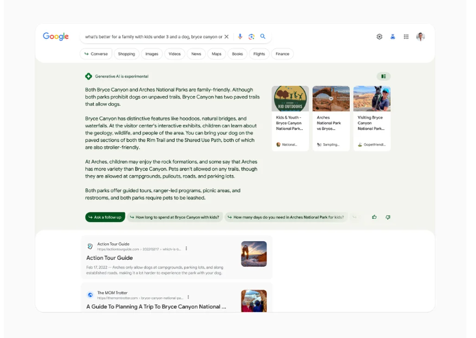Select 'How many days in Arches' suggestion
The width and height of the screenshot is (476, 338).
(x=286, y=217)
